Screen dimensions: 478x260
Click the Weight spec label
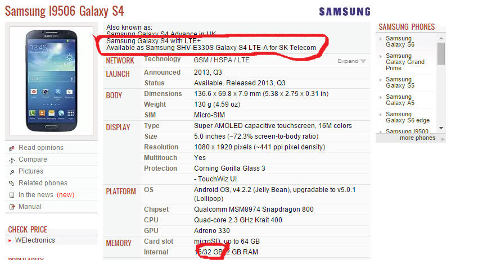tap(155, 104)
